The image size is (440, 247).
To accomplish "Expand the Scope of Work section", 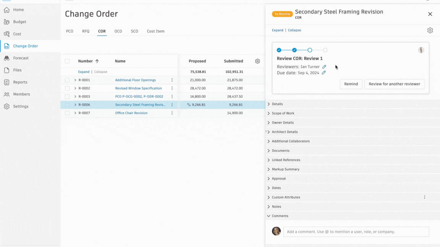I will 283,113.
